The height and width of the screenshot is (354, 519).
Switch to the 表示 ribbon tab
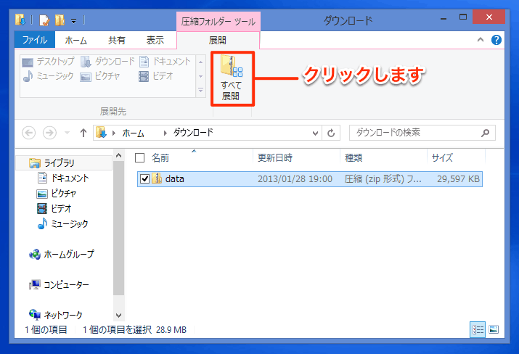155,41
